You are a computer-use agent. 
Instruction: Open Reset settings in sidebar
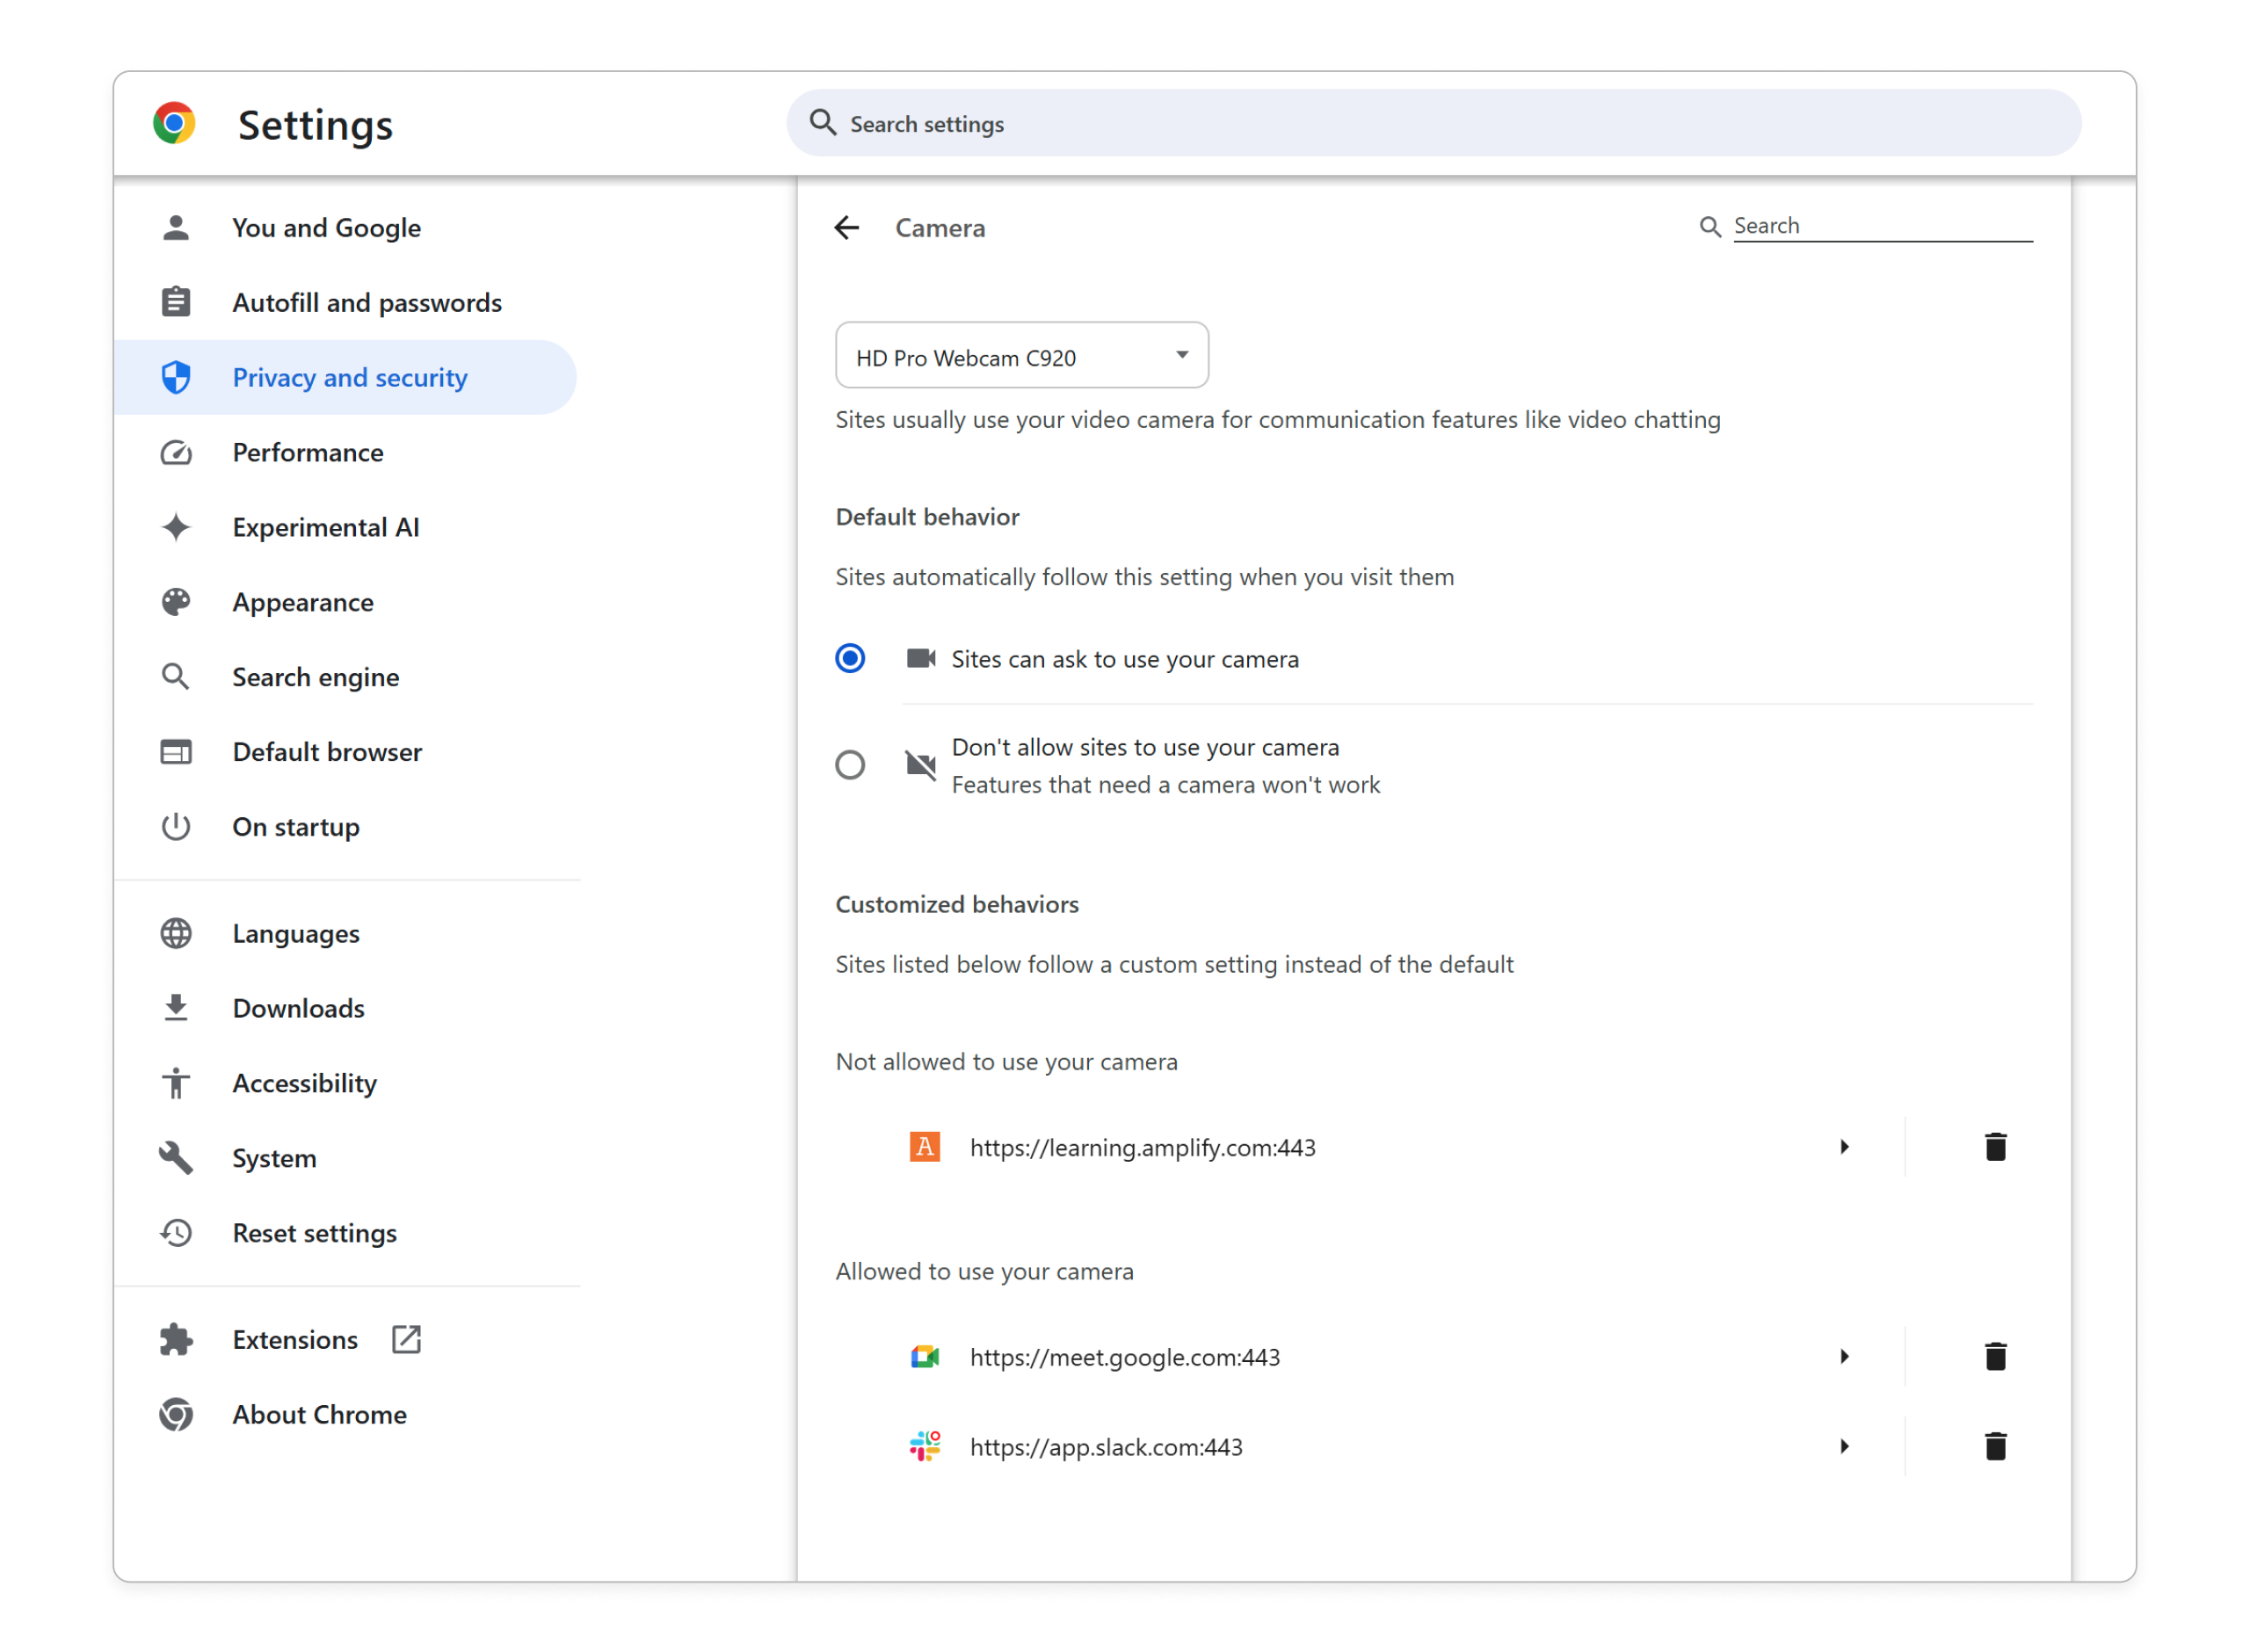point(314,1233)
